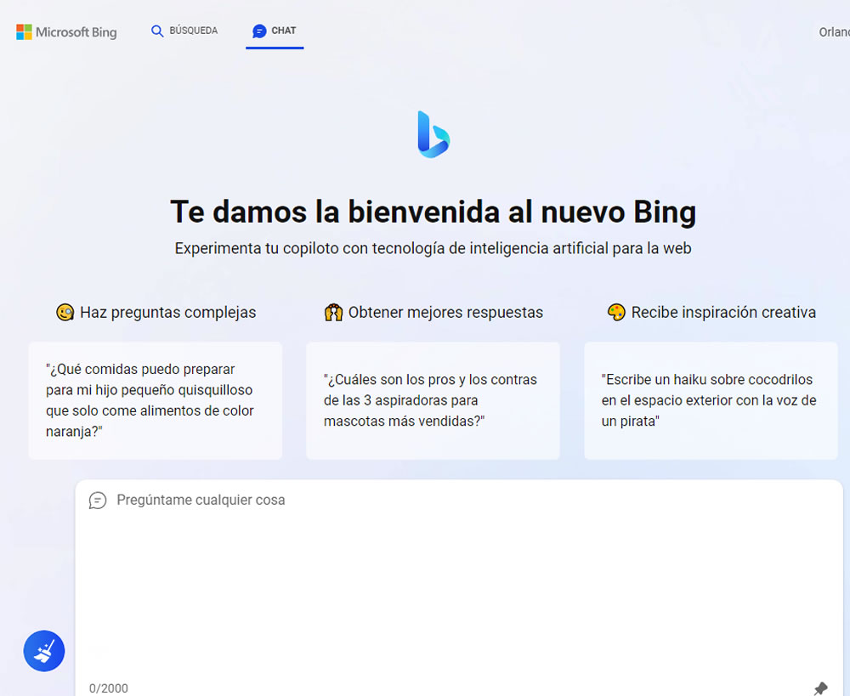Open the Orlan account profile link
The width and height of the screenshot is (850, 696).
[x=834, y=32]
